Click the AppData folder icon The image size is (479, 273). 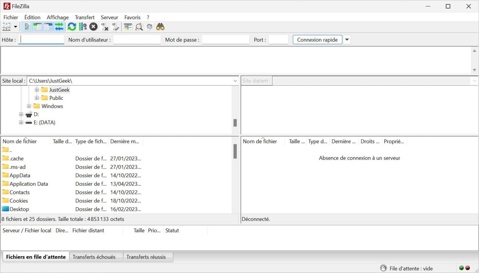point(5,175)
